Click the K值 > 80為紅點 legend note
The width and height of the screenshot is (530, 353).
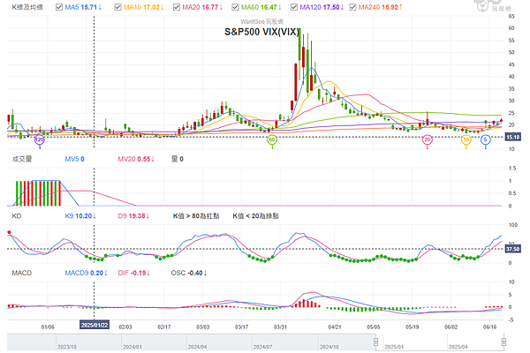pos(196,216)
